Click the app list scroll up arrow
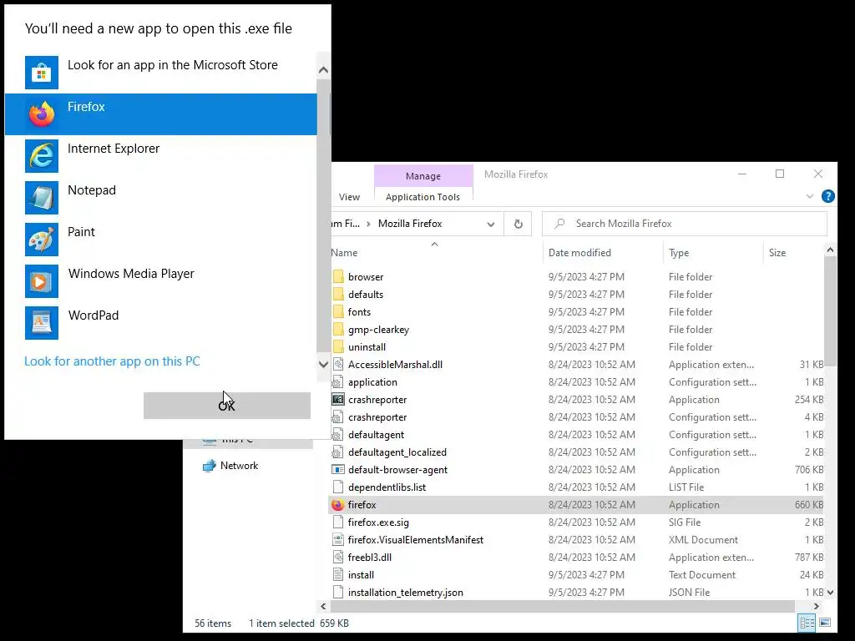The image size is (855, 641). click(323, 70)
